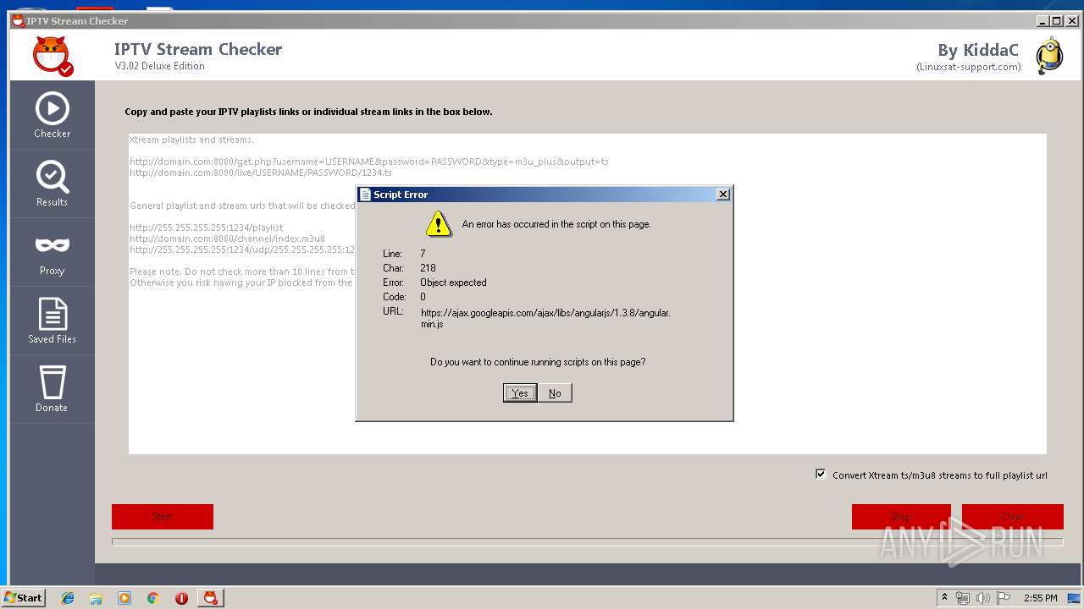
Task: Click the Show desktop button
Action: (x=1076, y=598)
